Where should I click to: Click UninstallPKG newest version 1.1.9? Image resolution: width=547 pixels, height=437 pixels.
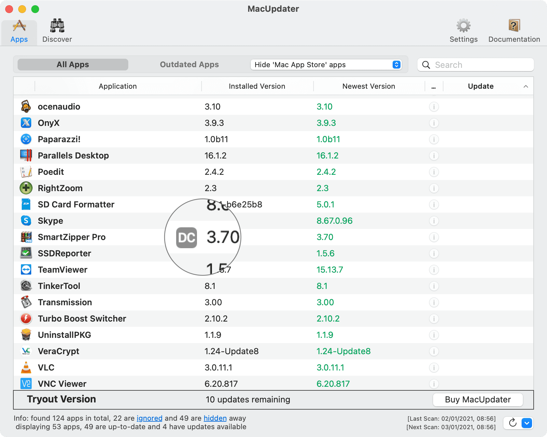pyautogui.click(x=325, y=335)
